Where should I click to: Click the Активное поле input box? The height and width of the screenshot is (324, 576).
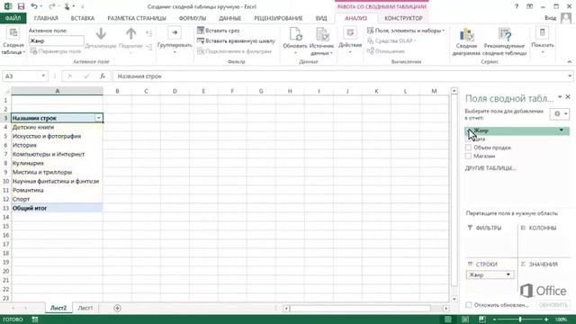coord(56,40)
